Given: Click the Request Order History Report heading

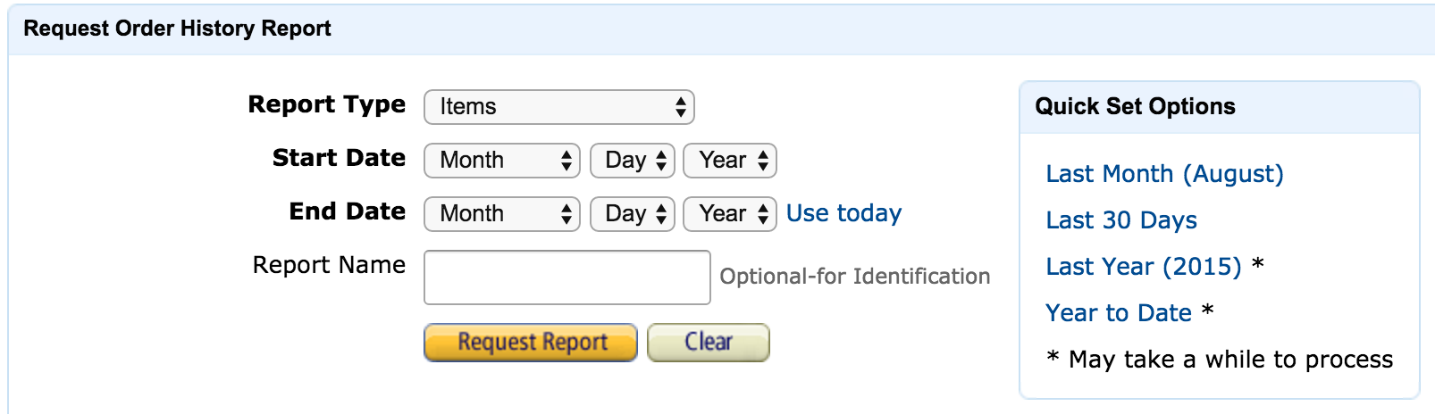Looking at the screenshot, I should click(177, 29).
